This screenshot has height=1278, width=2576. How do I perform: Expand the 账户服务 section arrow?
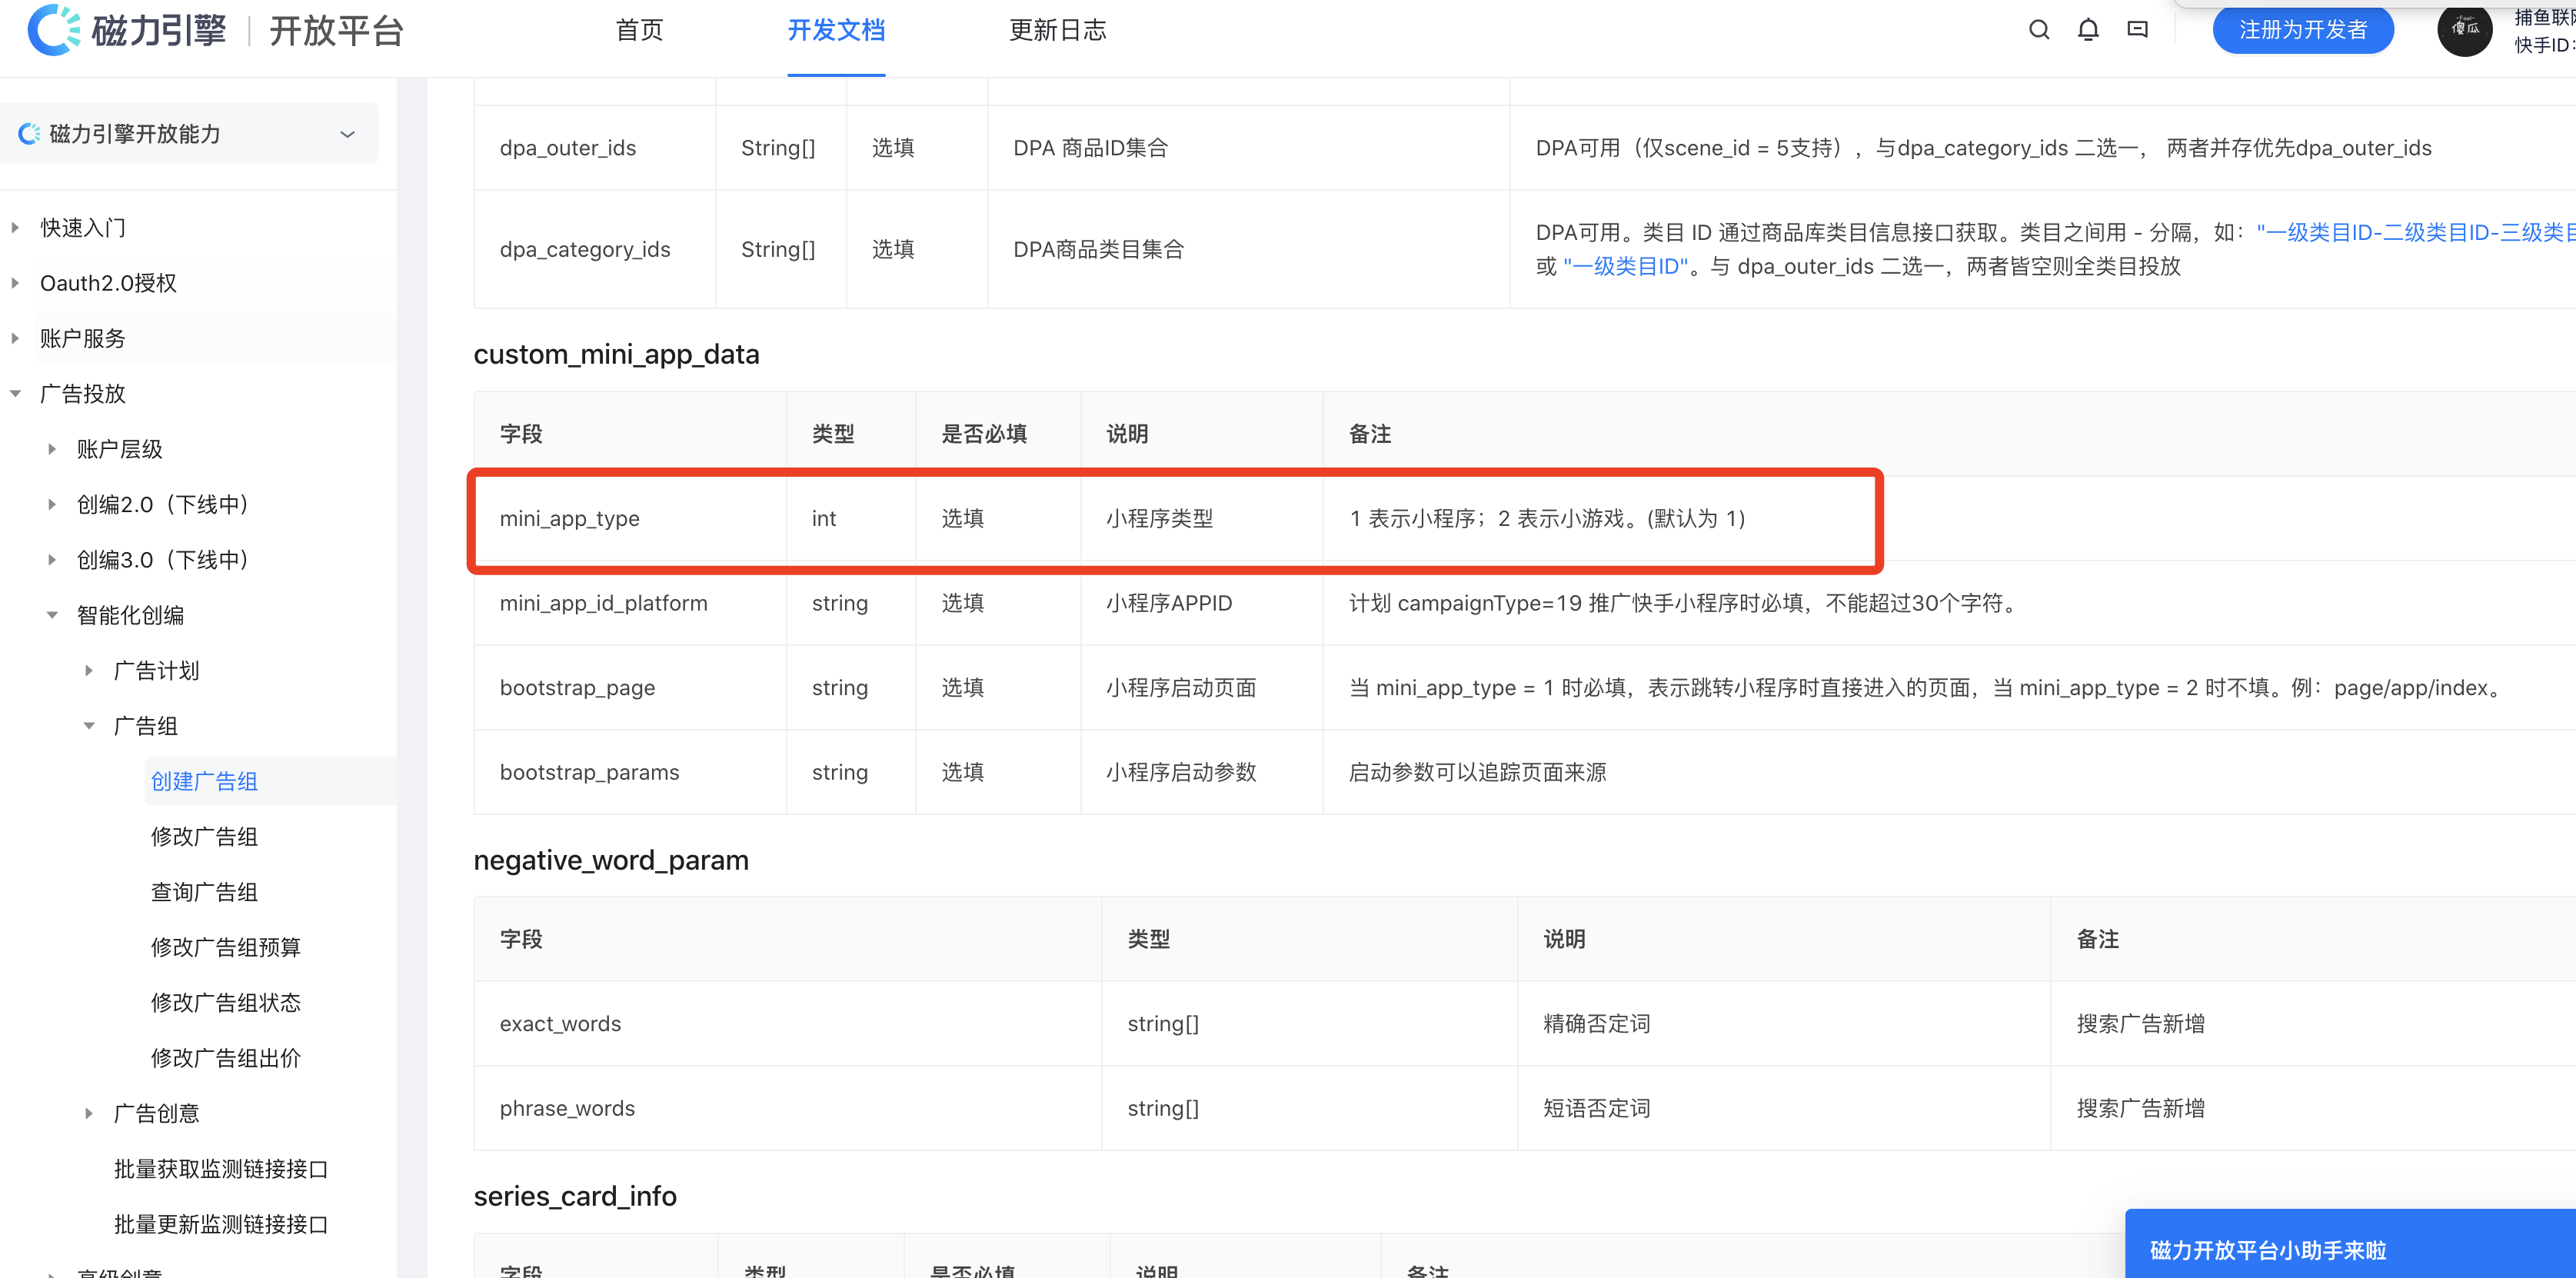15,338
